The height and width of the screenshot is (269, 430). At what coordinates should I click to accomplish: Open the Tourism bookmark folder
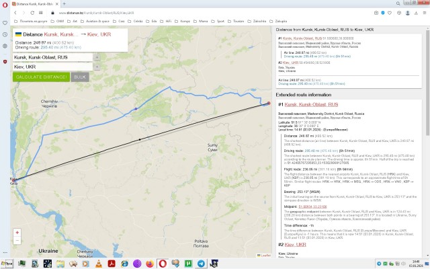(236, 21)
